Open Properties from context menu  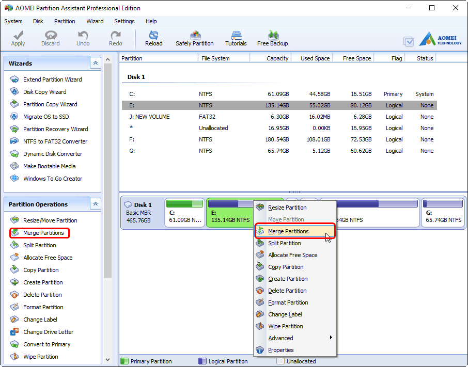[295, 350]
